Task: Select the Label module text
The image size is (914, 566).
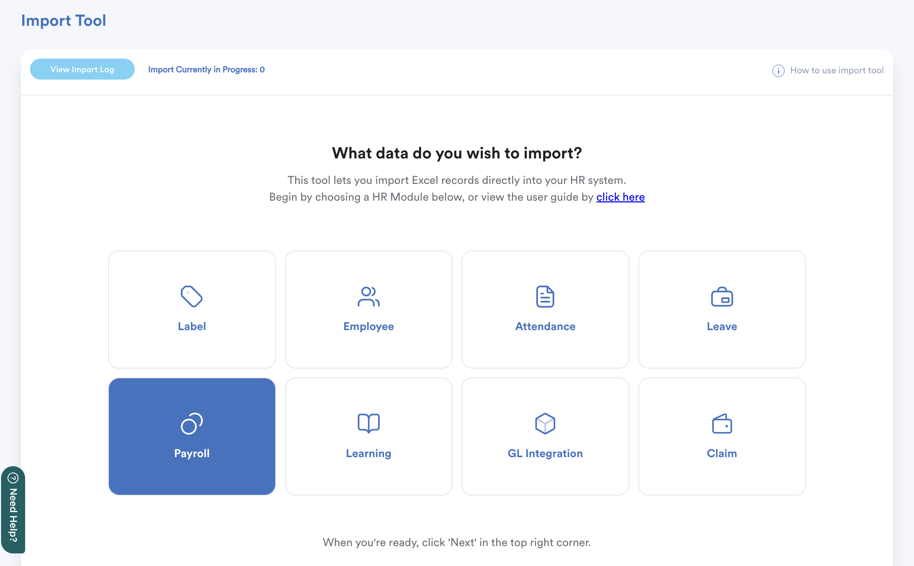Action: click(192, 326)
